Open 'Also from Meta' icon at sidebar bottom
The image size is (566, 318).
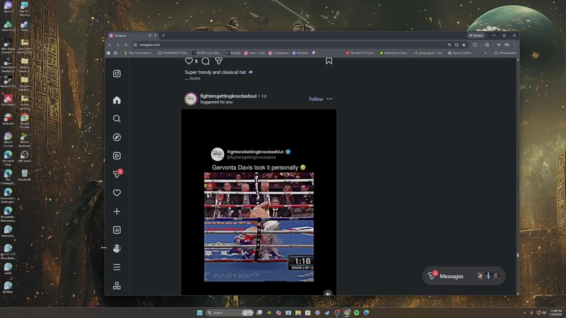117,286
